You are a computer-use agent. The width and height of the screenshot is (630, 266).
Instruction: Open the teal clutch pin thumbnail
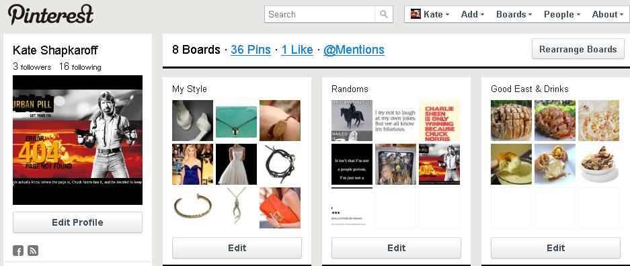236,120
